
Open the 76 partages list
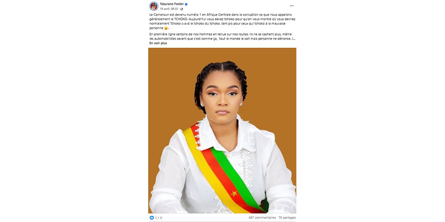[287, 218]
